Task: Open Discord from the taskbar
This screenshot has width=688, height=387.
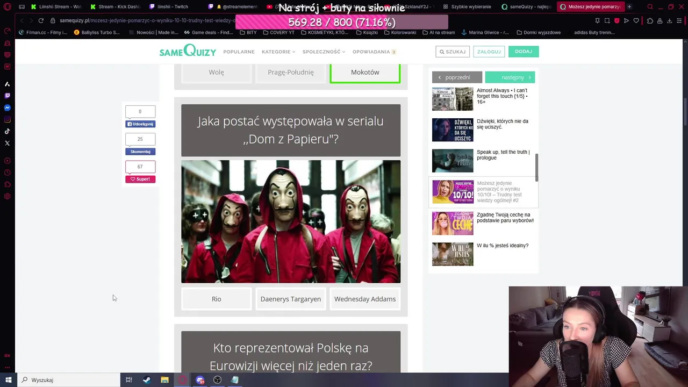Action: [x=200, y=380]
